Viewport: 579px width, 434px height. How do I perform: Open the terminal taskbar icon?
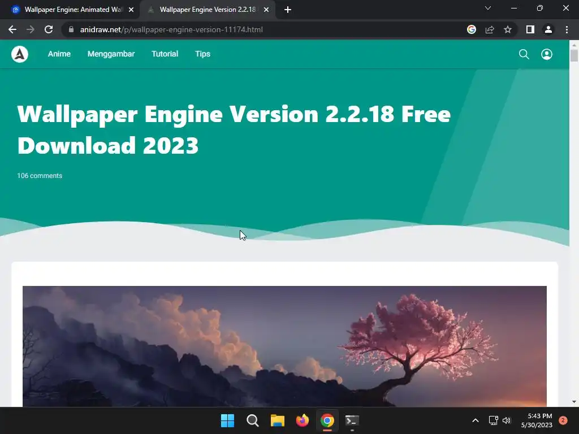pos(352,420)
